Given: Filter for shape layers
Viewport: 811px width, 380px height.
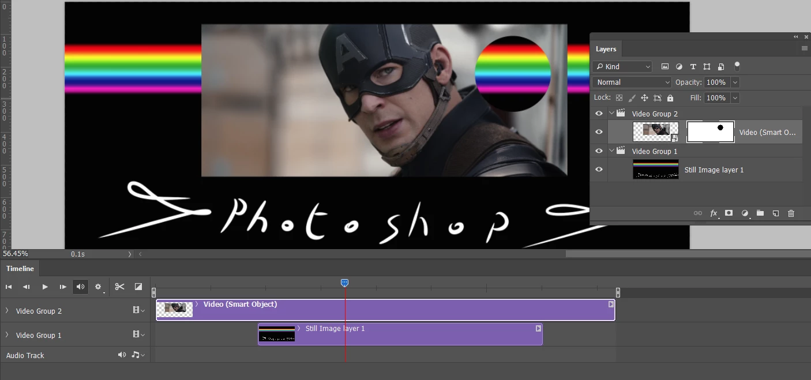Looking at the screenshot, I should tap(707, 67).
